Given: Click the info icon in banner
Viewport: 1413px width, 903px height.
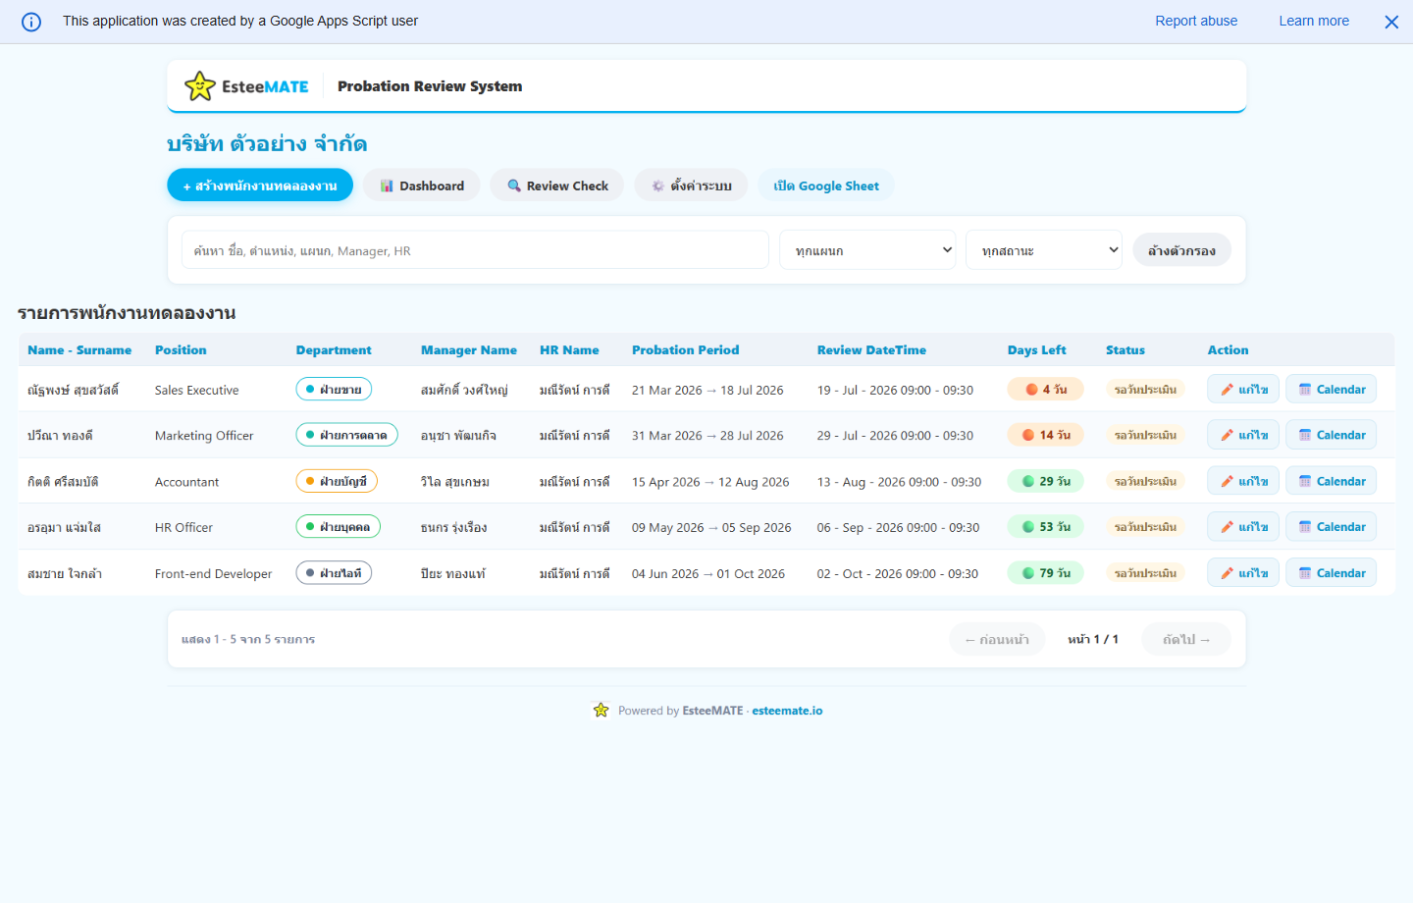Looking at the screenshot, I should click(31, 22).
